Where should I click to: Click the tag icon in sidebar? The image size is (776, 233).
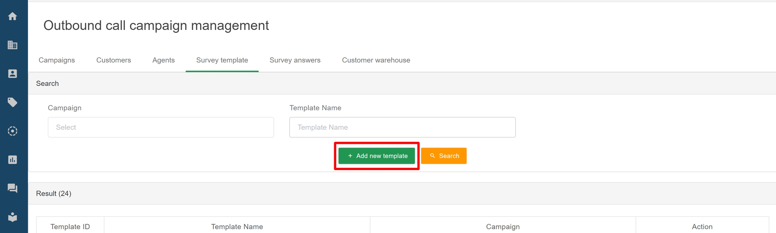click(x=12, y=102)
